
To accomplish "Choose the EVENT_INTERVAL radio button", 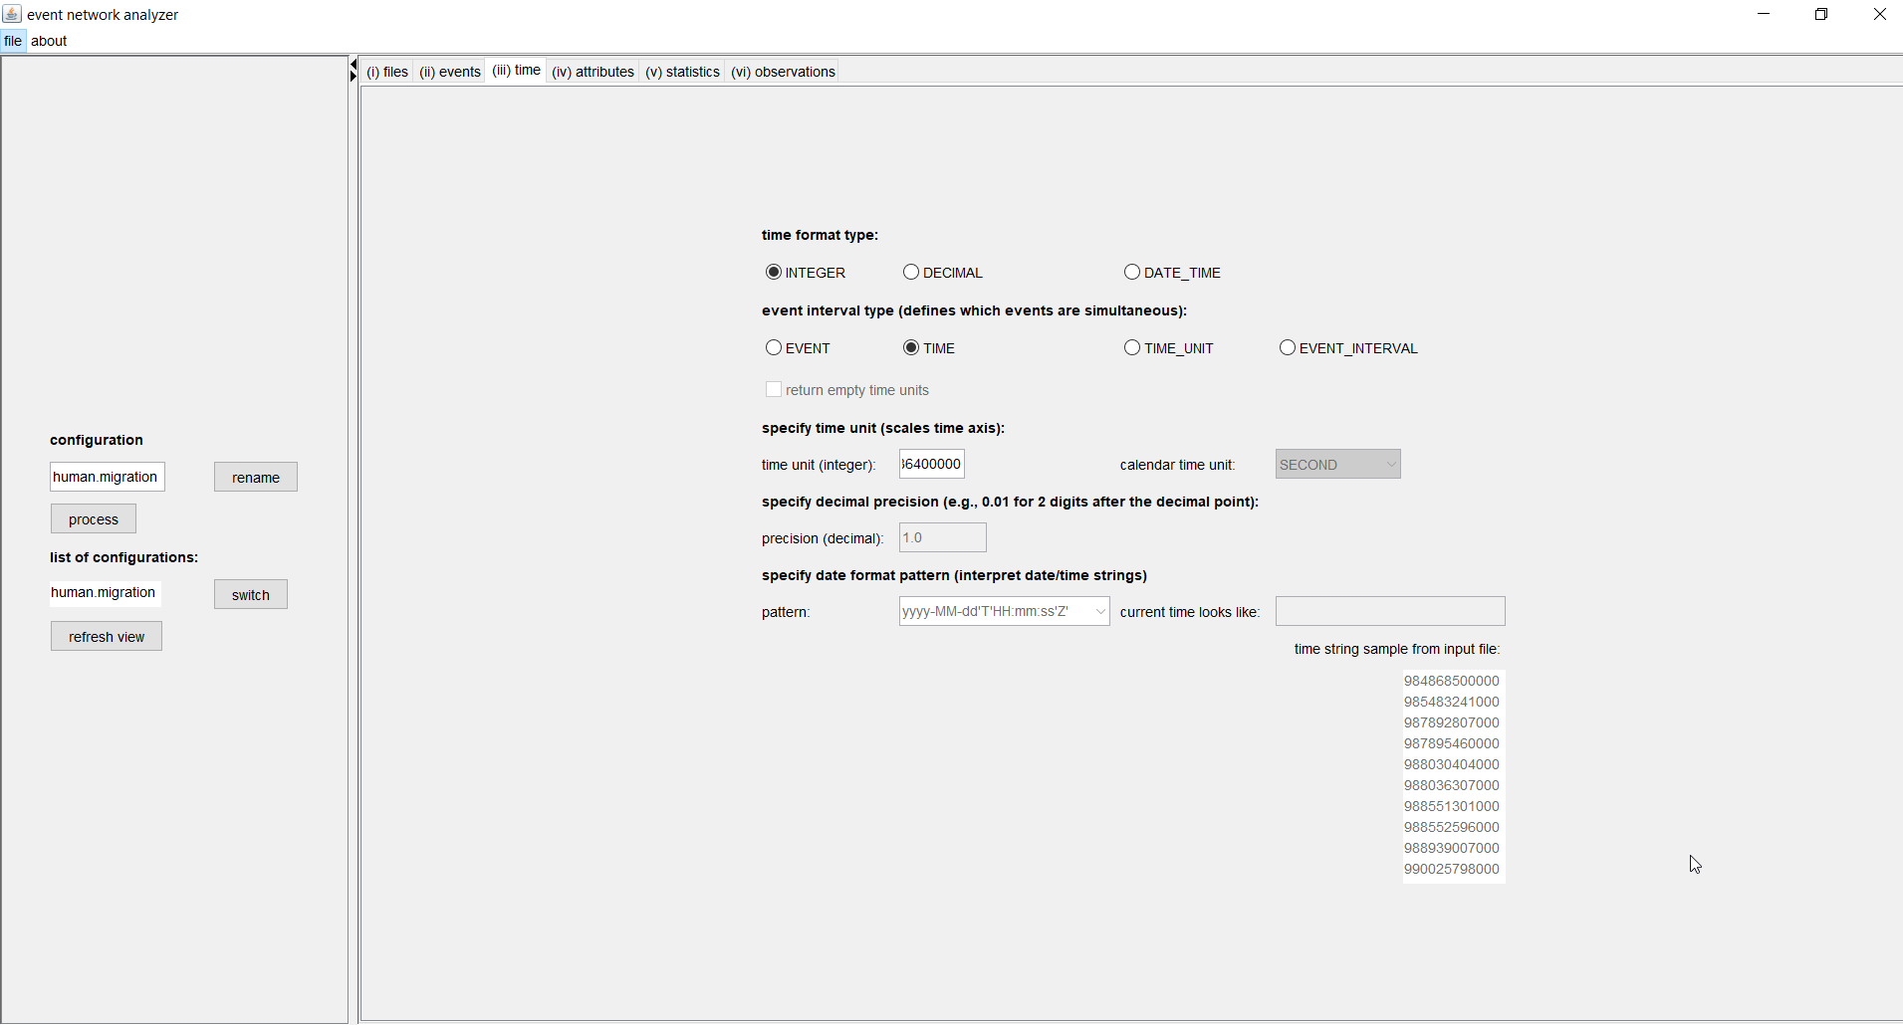I will 1287,348.
